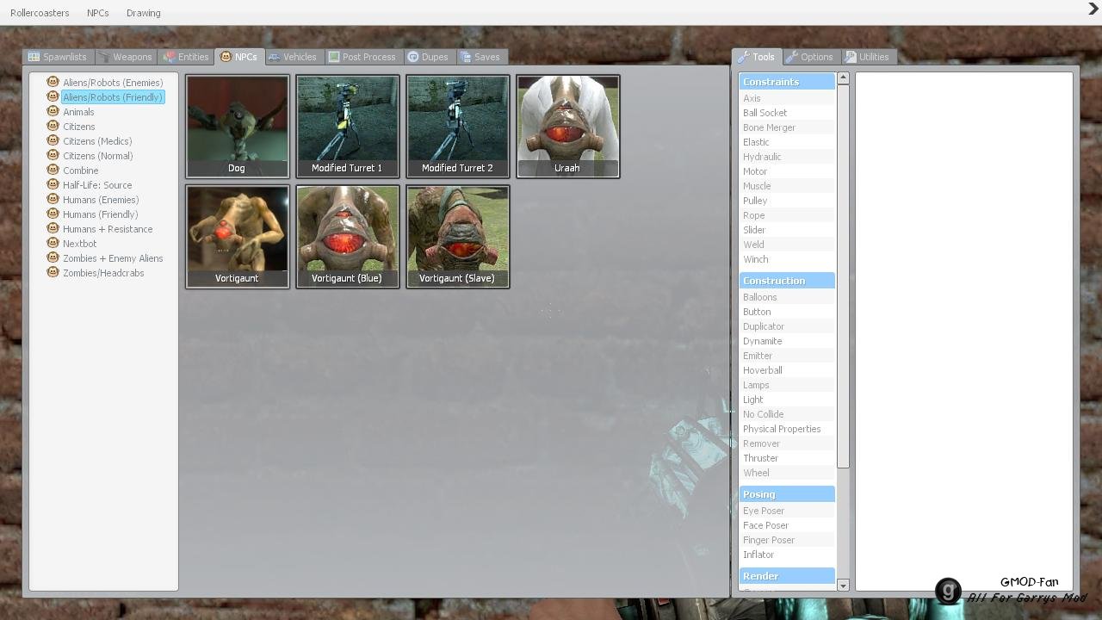
Task: Select Citizens (Normal) category
Action: [x=97, y=156]
